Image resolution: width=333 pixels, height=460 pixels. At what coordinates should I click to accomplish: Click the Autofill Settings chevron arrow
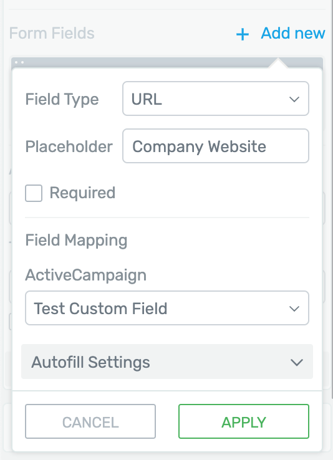(x=297, y=363)
